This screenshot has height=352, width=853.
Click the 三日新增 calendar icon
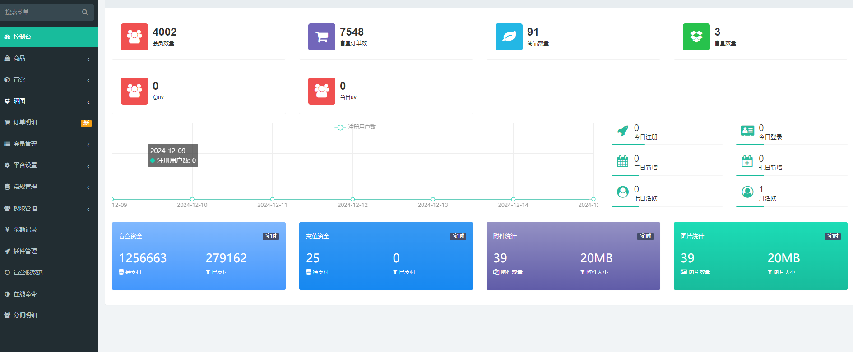(623, 161)
